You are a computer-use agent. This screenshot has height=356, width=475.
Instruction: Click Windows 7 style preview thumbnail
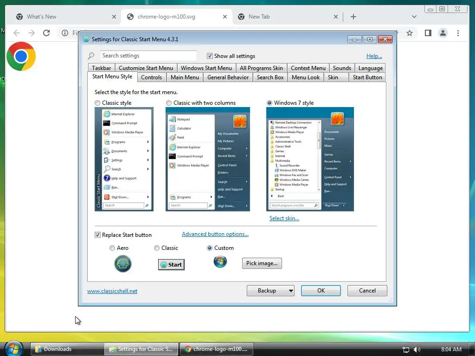310,159
